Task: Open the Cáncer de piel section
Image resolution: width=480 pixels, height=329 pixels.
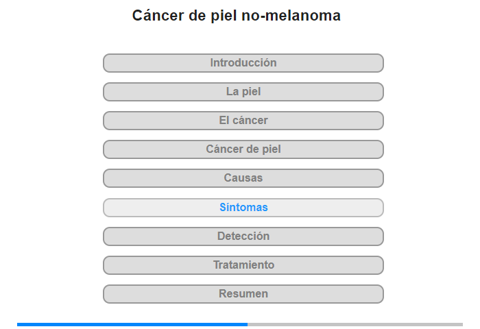Action: pyautogui.click(x=243, y=149)
